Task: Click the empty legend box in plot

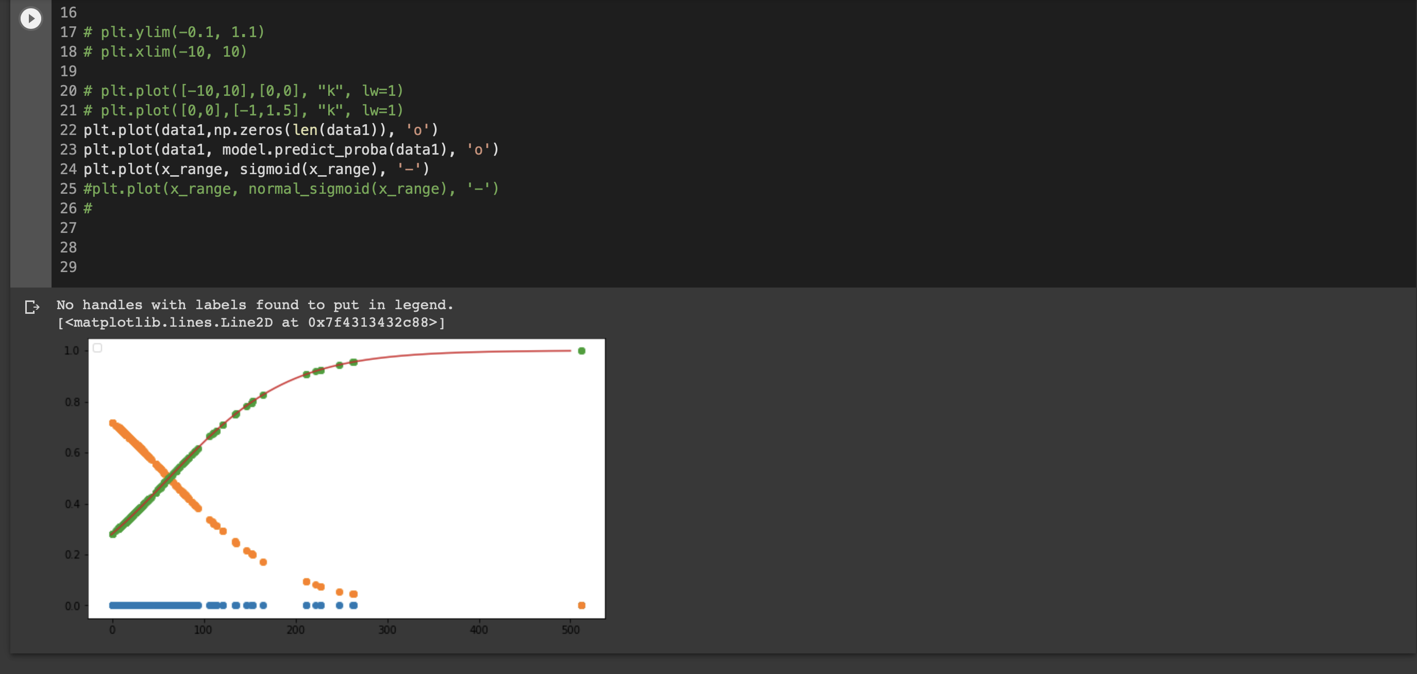Action: (x=97, y=348)
